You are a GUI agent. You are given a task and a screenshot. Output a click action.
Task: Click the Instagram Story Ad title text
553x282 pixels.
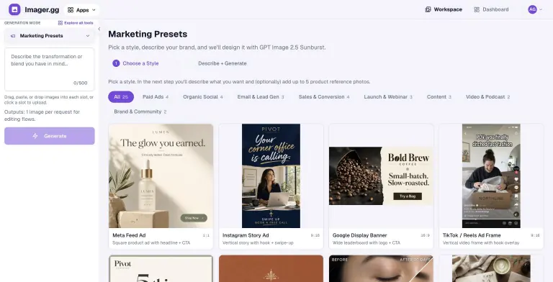click(x=246, y=235)
